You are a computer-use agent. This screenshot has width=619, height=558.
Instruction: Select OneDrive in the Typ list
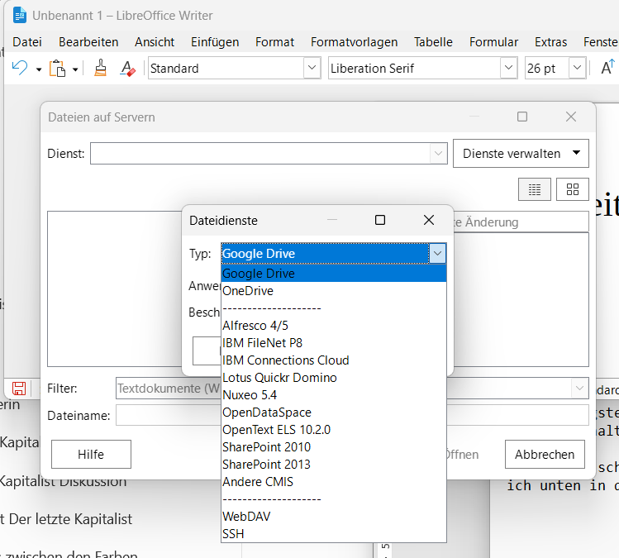[334, 291]
